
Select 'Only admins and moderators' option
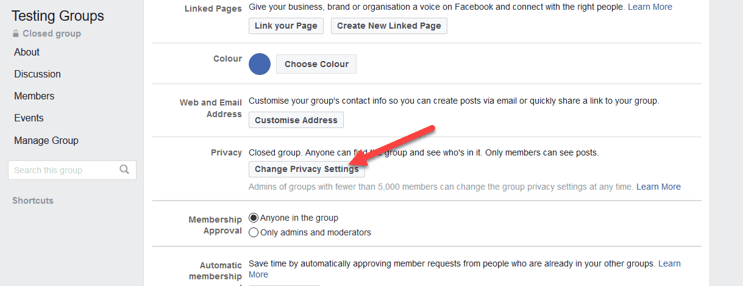click(254, 232)
